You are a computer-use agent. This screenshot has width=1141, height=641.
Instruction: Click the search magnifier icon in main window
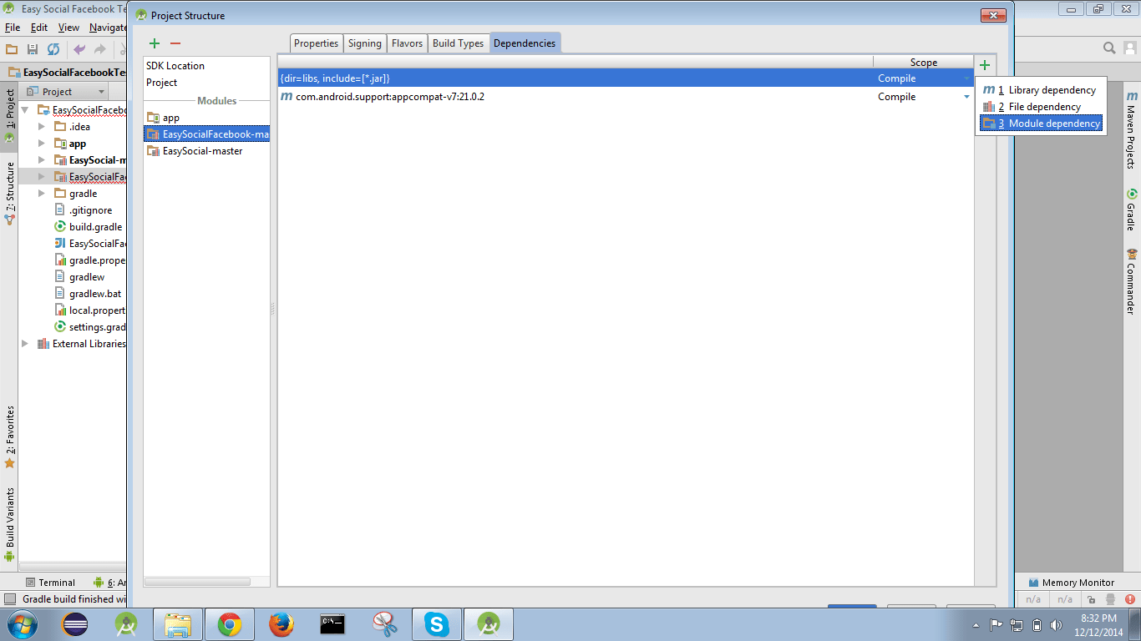point(1109,48)
